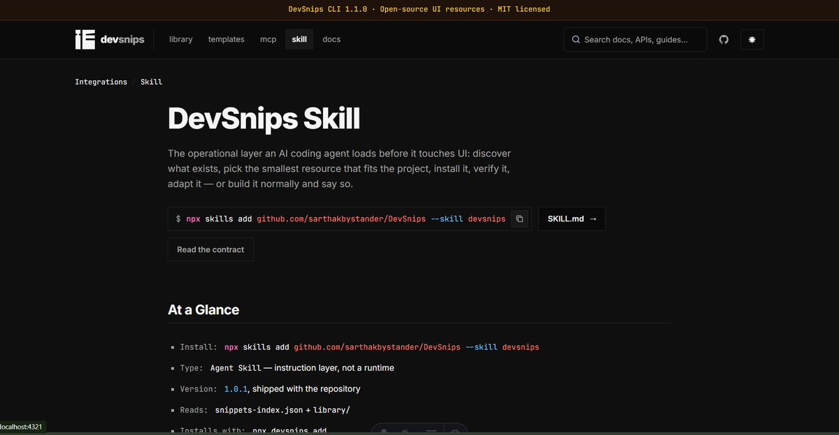Click the Agent Skill type text
The width and height of the screenshot is (839, 435).
pos(236,367)
